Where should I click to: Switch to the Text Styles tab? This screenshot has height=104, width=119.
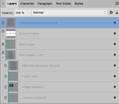(x=63, y=4)
